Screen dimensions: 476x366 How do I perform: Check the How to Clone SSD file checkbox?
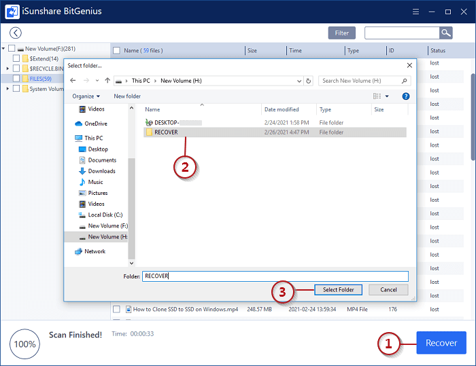[x=116, y=309]
